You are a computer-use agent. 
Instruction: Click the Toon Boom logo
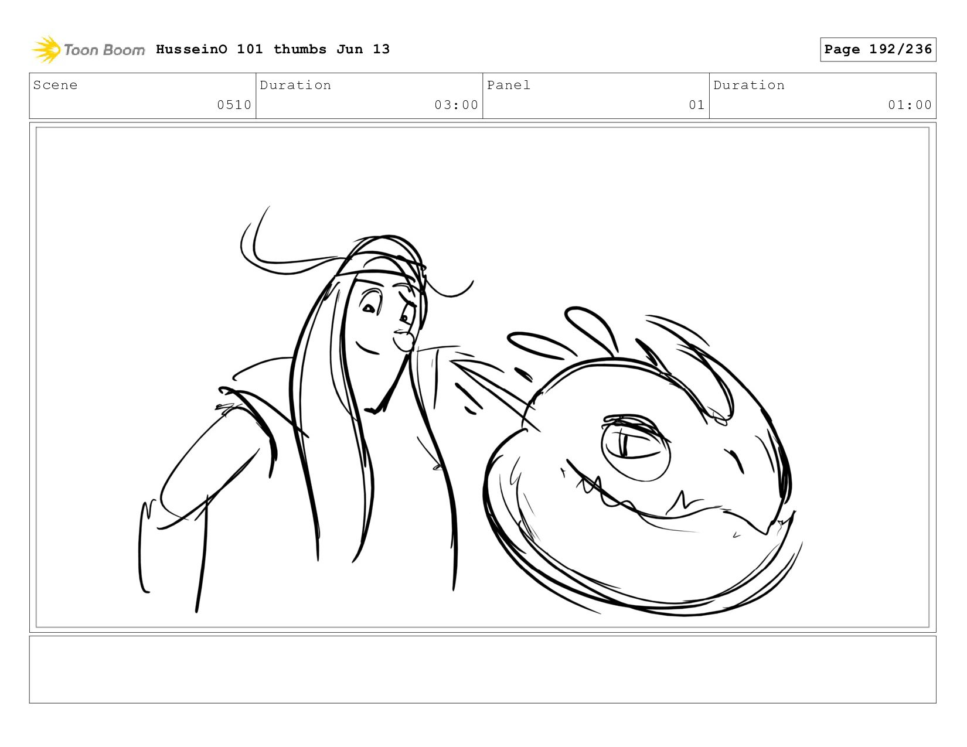(88, 50)
